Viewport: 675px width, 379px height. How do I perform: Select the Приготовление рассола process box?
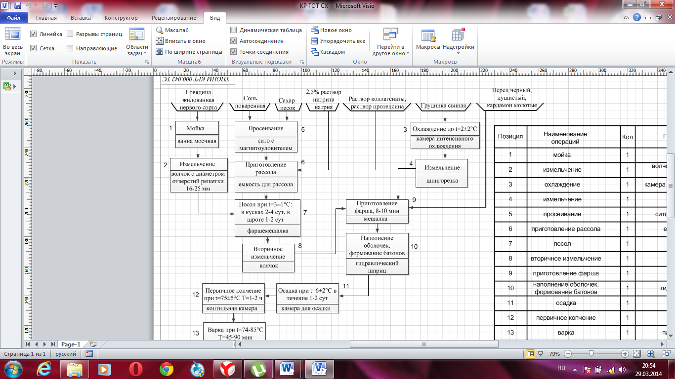(x=266, y=177)
